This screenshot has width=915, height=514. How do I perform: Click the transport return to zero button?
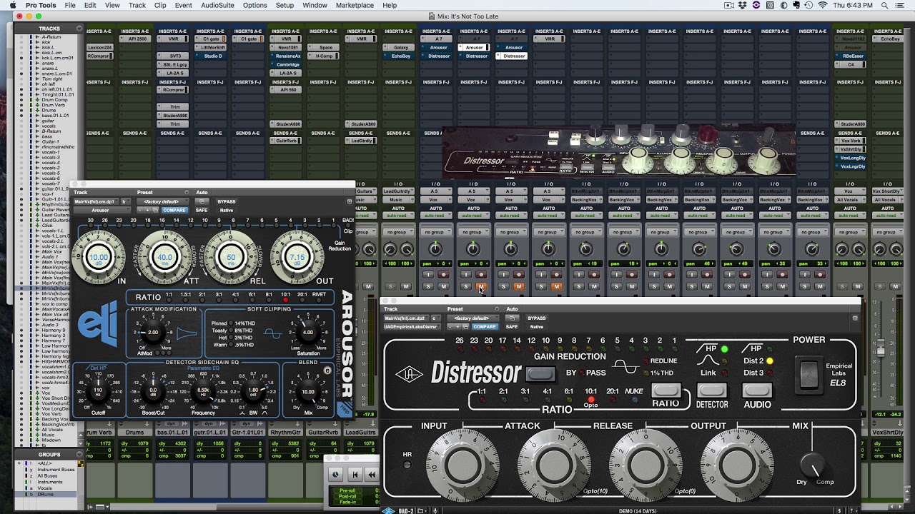coord(355,474)
